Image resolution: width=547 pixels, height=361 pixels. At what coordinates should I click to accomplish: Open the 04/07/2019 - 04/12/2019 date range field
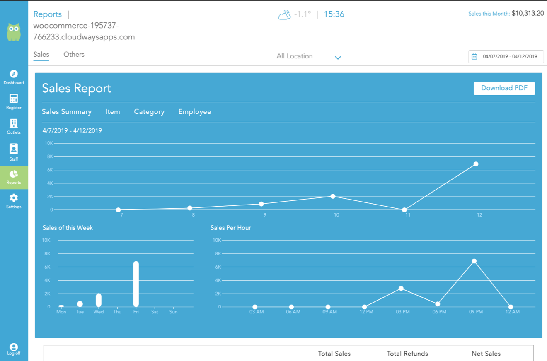506,57
